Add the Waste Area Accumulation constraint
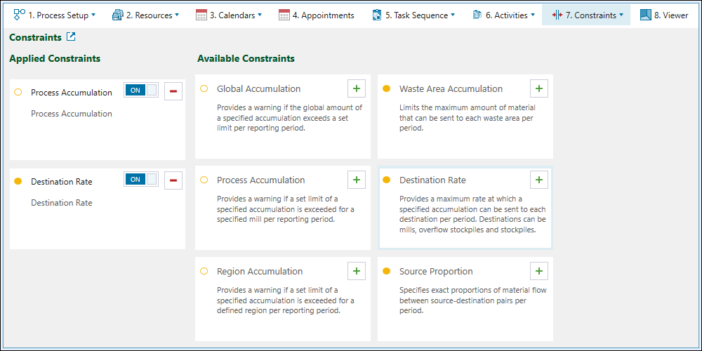The width and height of the screenshot is (702, 351). tap(539, 88)
